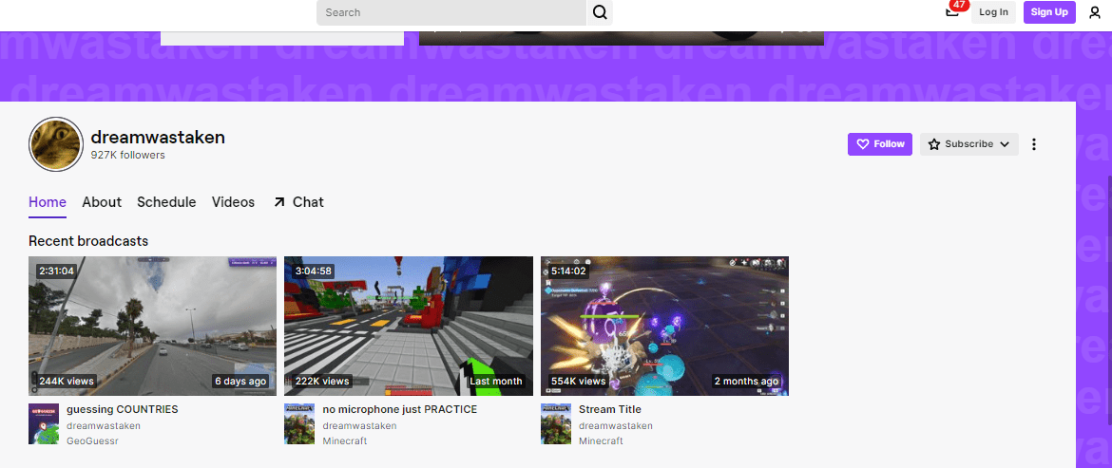The width and height of the screenshot is (1112, 468).
Task: Click dreamwastaken name under guessing COUNTRIES
Action: [104, 425]
